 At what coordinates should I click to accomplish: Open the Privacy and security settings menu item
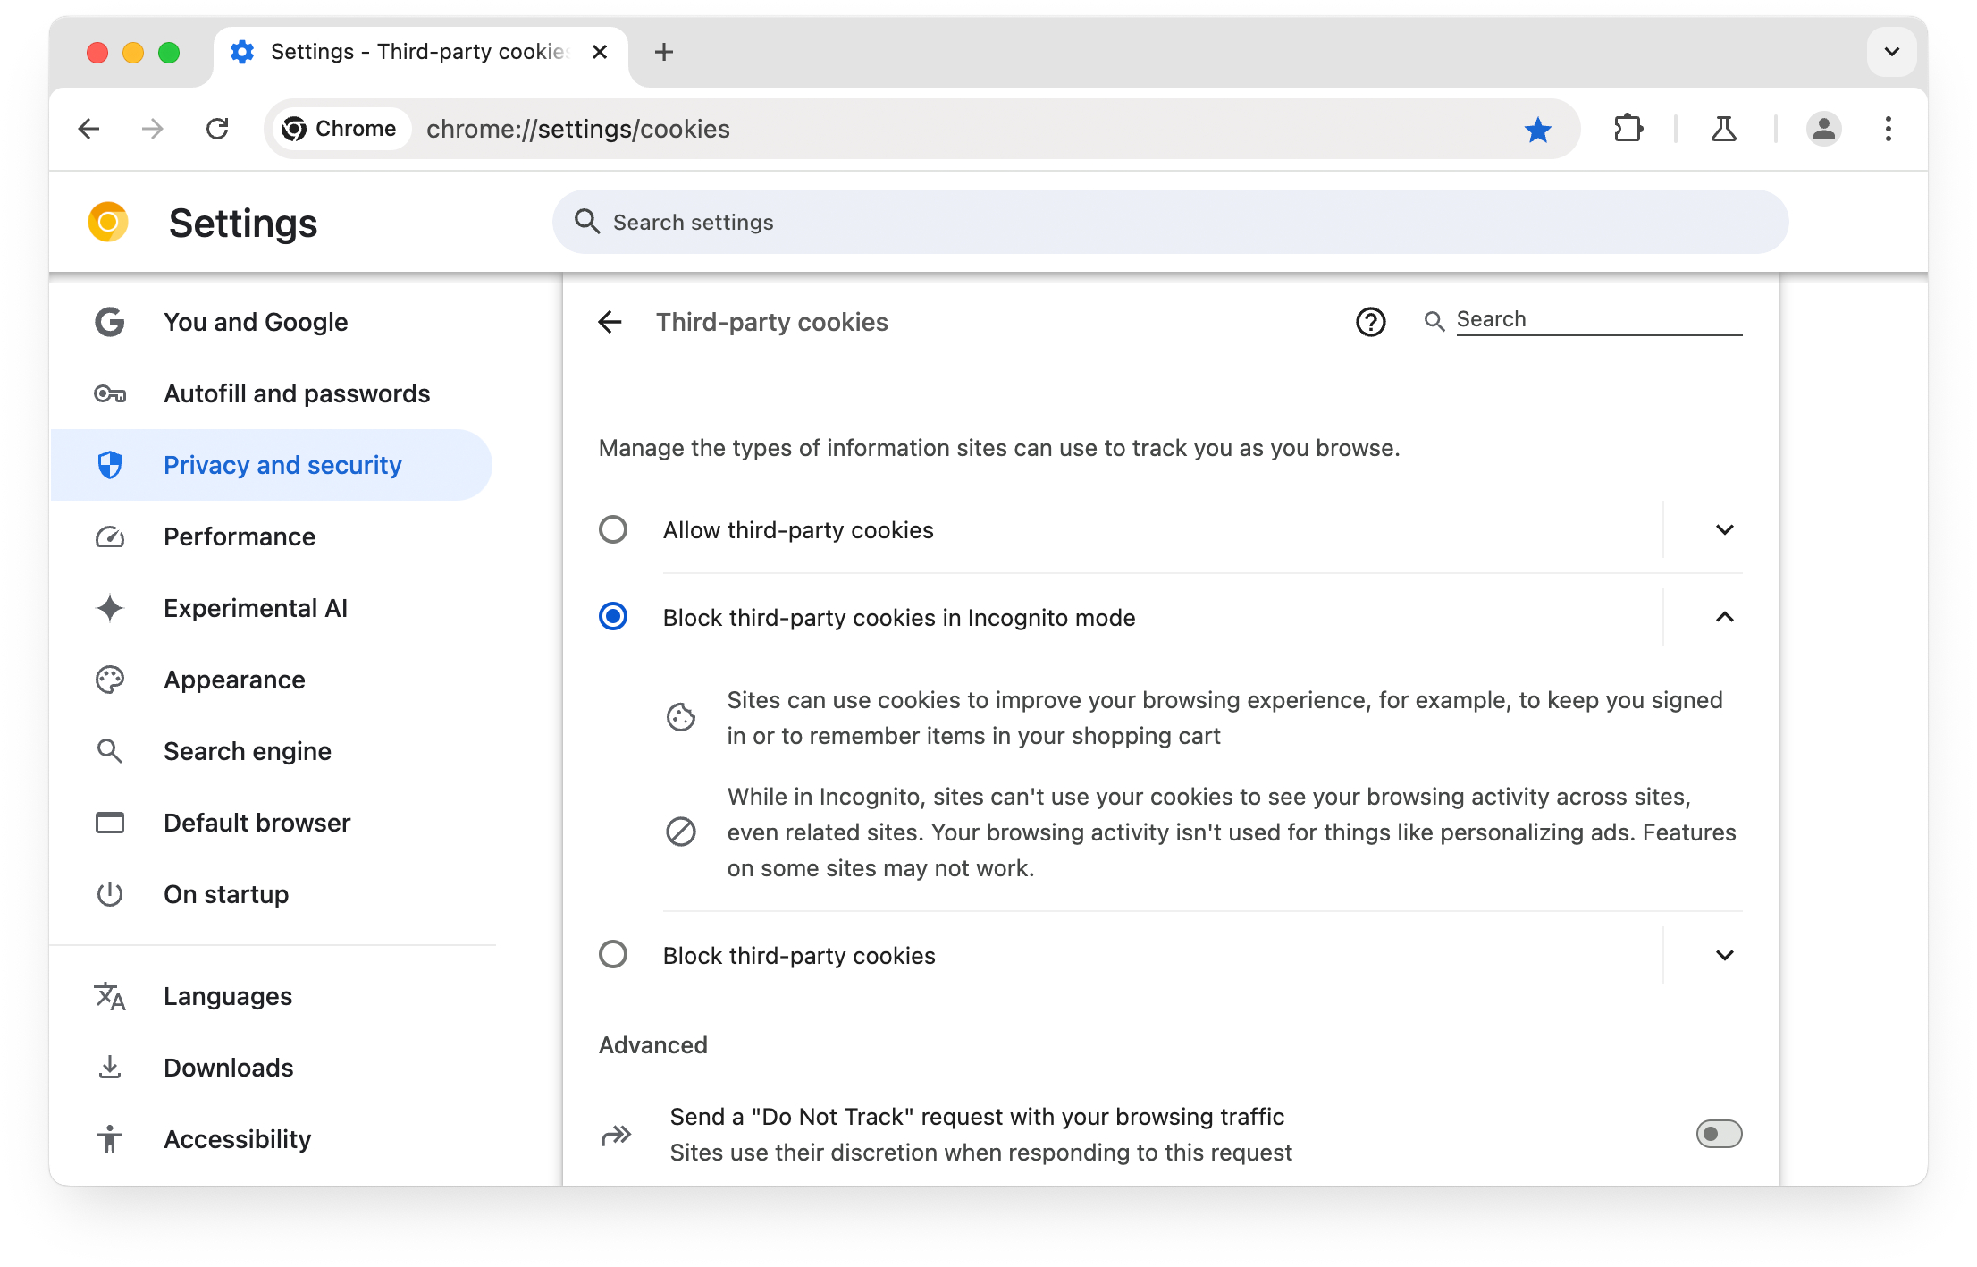coord(282,464)
